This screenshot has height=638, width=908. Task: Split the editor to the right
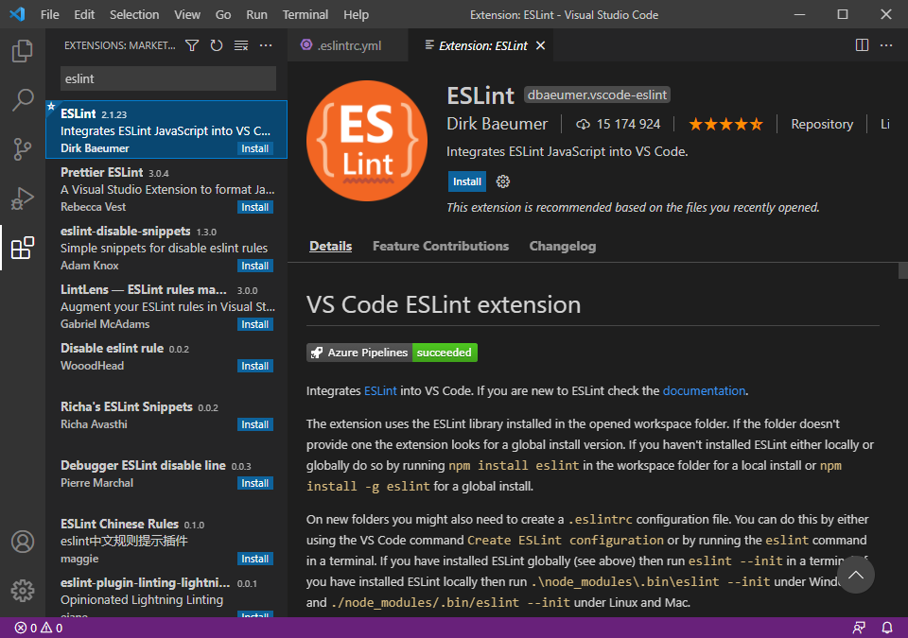[x=862, y=45]
